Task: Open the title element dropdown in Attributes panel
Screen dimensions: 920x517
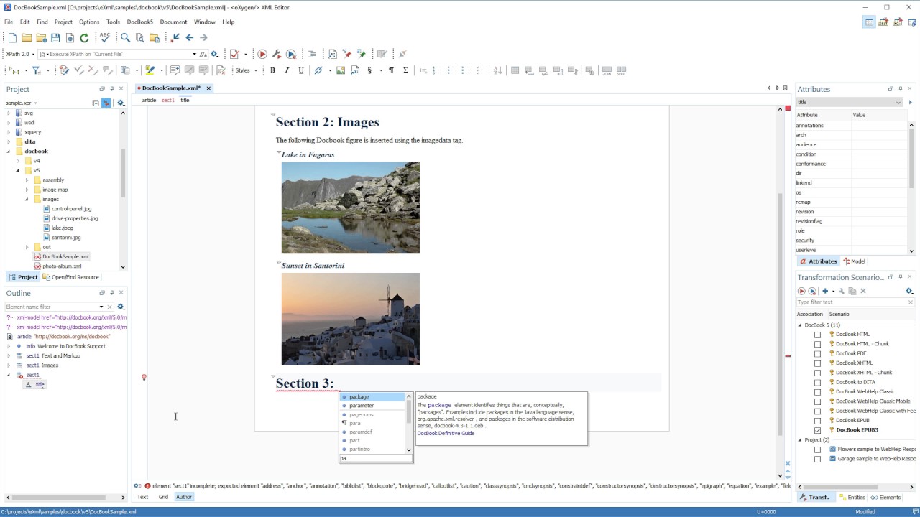Action: (898, 102)
